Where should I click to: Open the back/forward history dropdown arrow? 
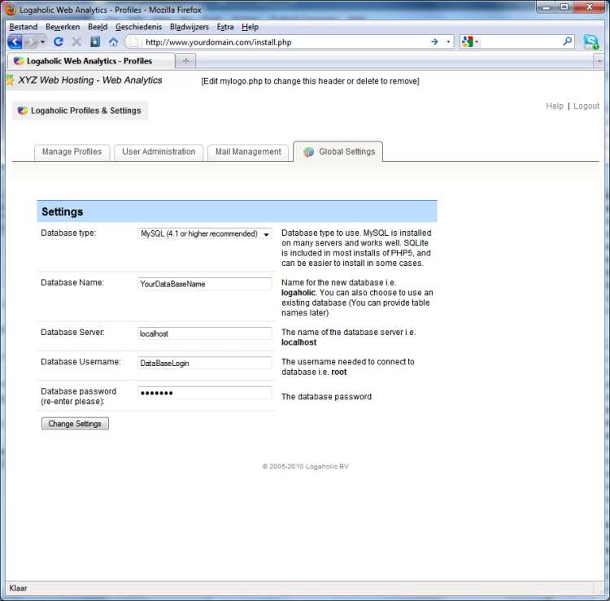[x=42, y=41]
